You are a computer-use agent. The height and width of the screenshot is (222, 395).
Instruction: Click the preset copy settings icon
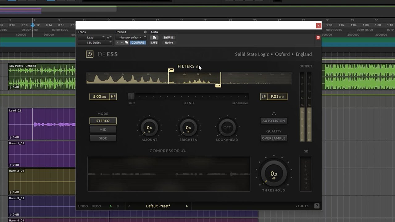(127, 43)
